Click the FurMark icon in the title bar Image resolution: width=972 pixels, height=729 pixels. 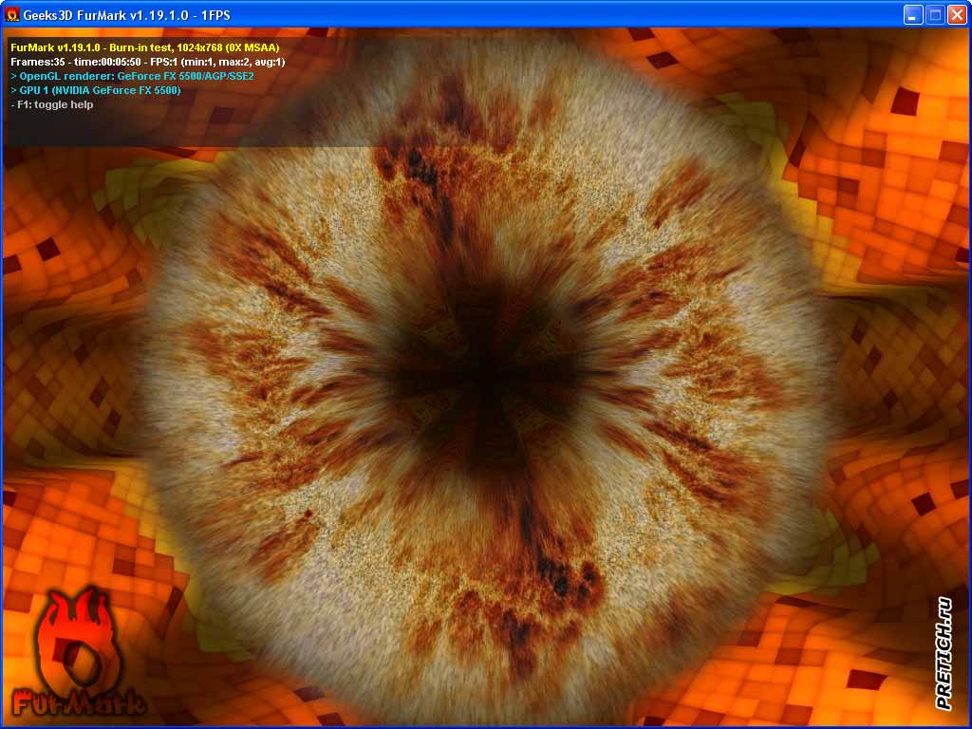[11, 14]
